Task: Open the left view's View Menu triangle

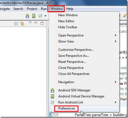Action: pyautogui.click(x=30, y=23)
